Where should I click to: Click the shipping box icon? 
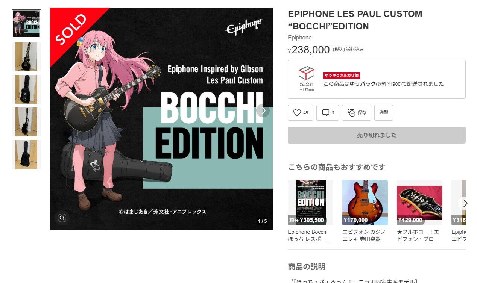pos(306,73)
